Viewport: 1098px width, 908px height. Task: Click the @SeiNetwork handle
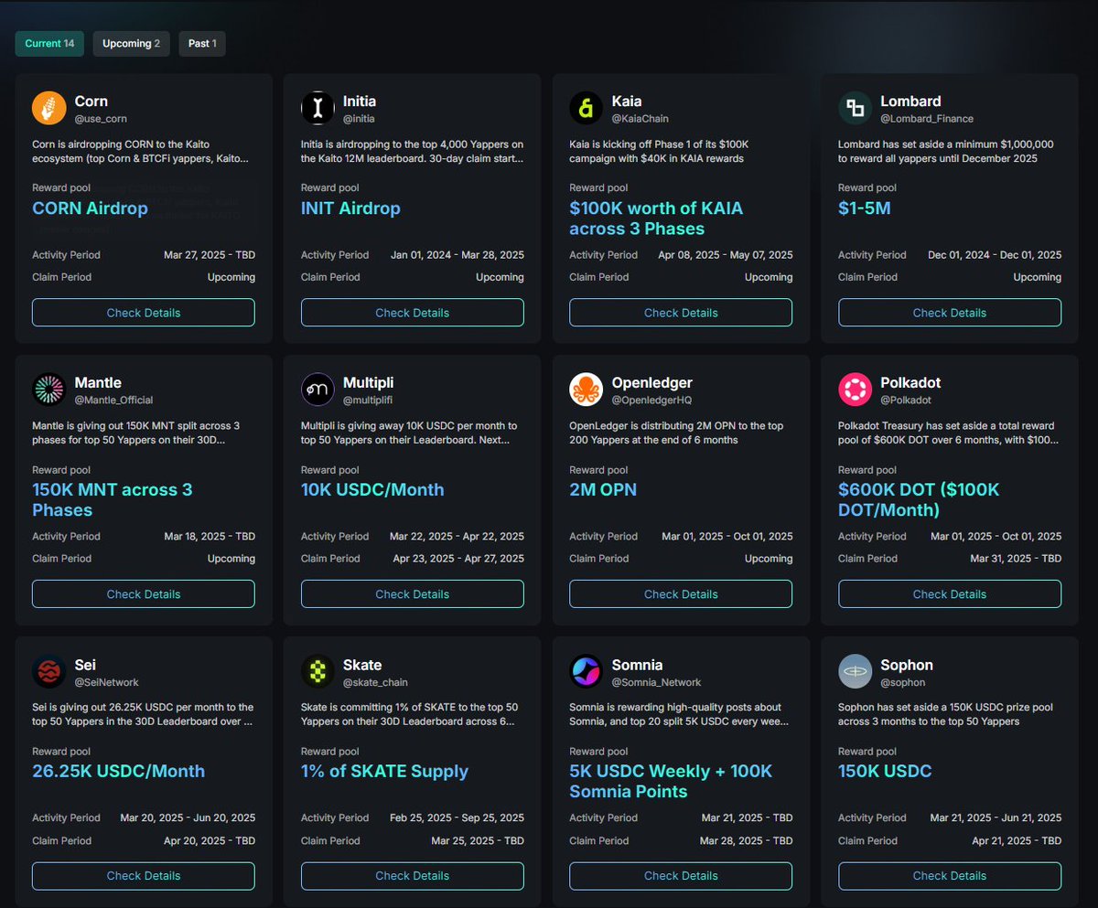click(x=106, y=682)
